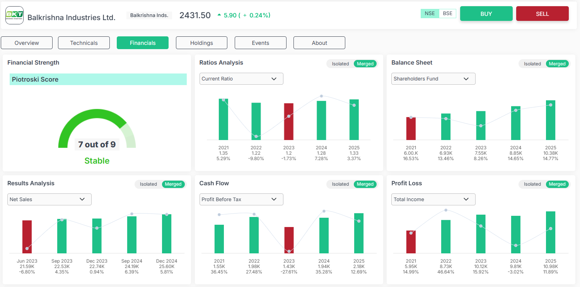580x287 pixels.
Task: Click the '-9.80%' Current Ratio change value
Action: click(x=256, y=159)
